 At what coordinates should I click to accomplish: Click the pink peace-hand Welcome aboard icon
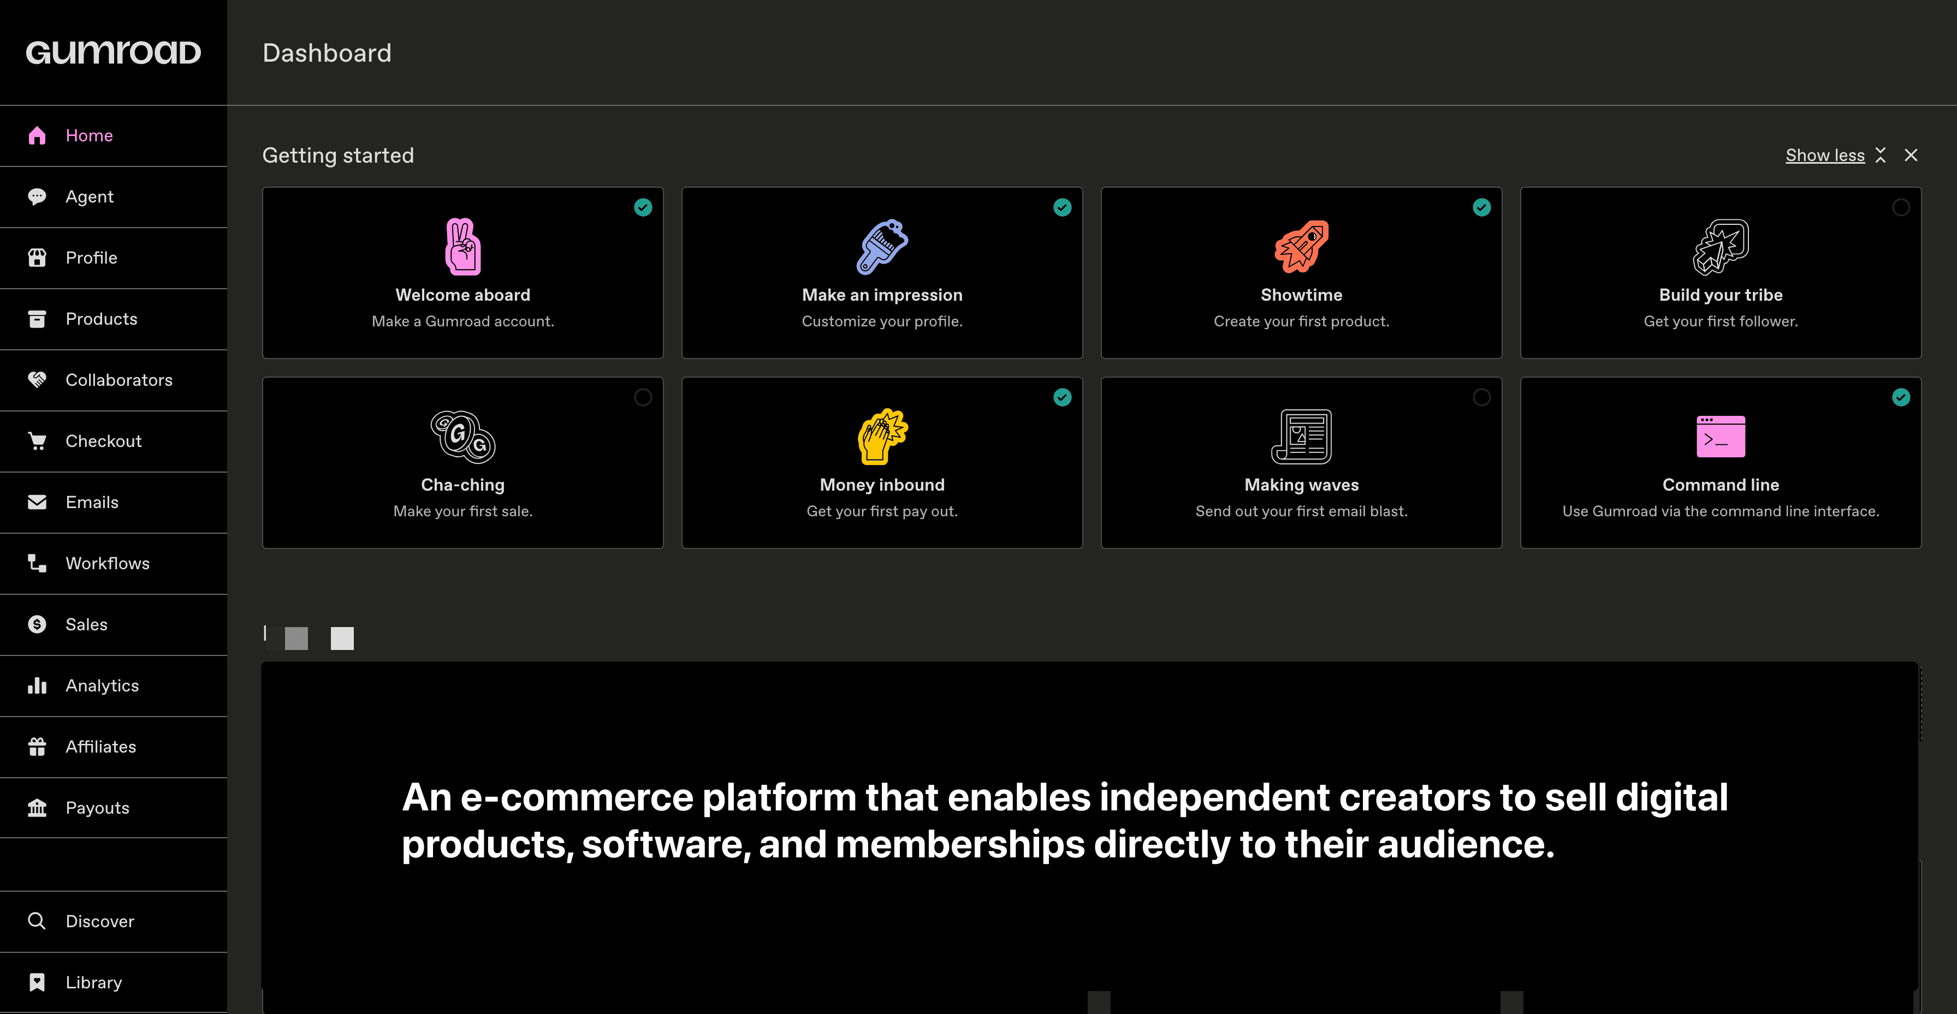(x=462, y=247)
